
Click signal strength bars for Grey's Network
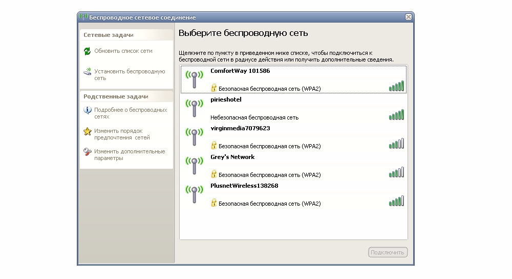point(396,172)
